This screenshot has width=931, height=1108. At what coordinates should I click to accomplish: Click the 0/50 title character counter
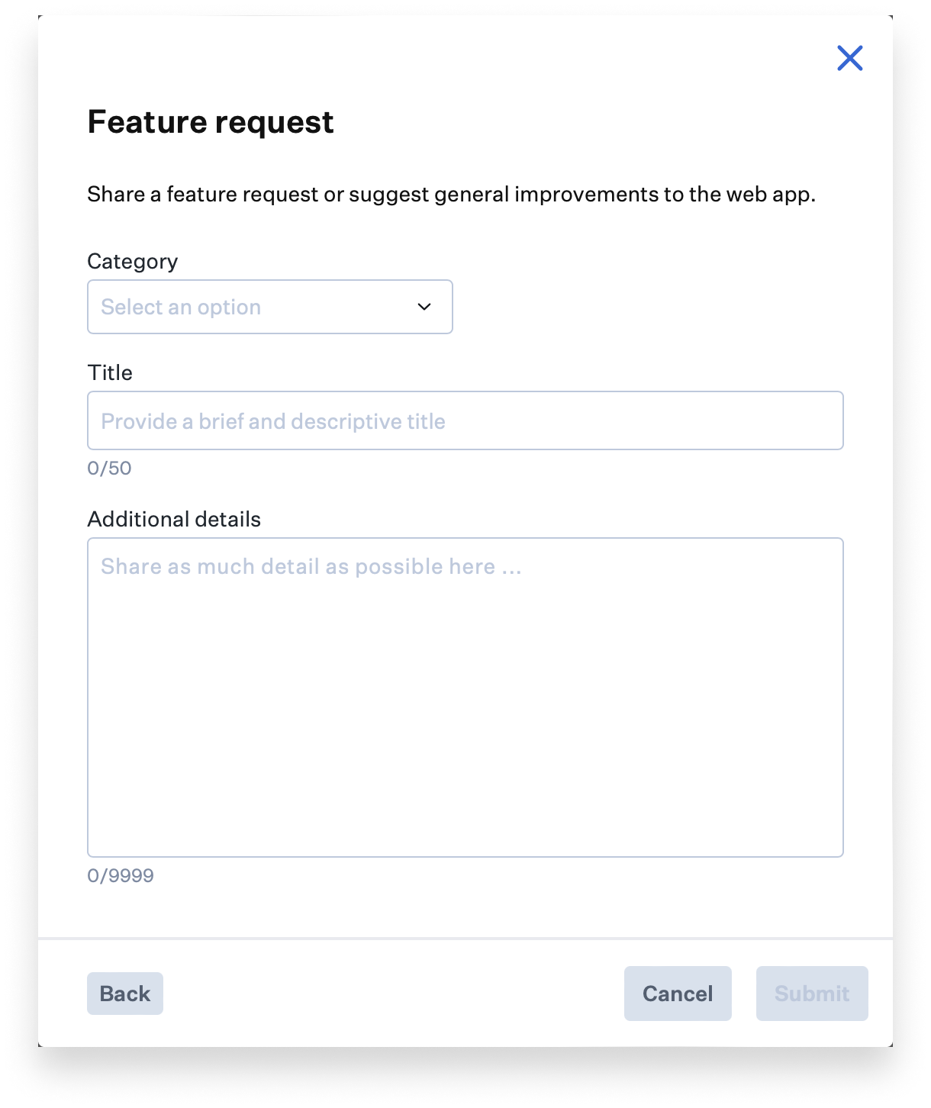[109, 468]
